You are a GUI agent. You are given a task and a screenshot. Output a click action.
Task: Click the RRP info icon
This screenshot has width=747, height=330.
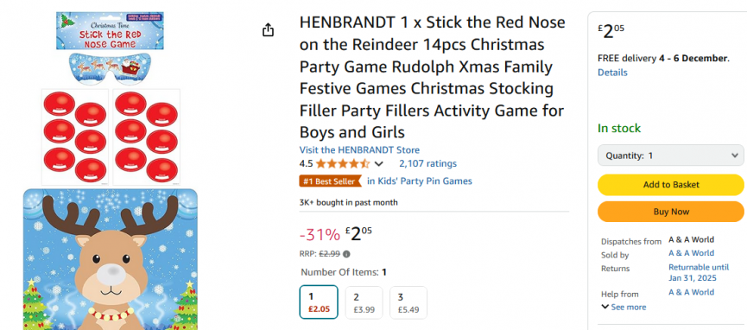pyautogui.click(x=346, y=254)
